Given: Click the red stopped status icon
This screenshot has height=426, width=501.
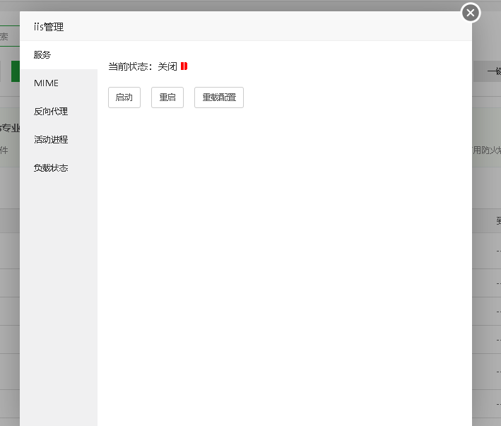Looking at the screenshot, I should pos(184,66).
